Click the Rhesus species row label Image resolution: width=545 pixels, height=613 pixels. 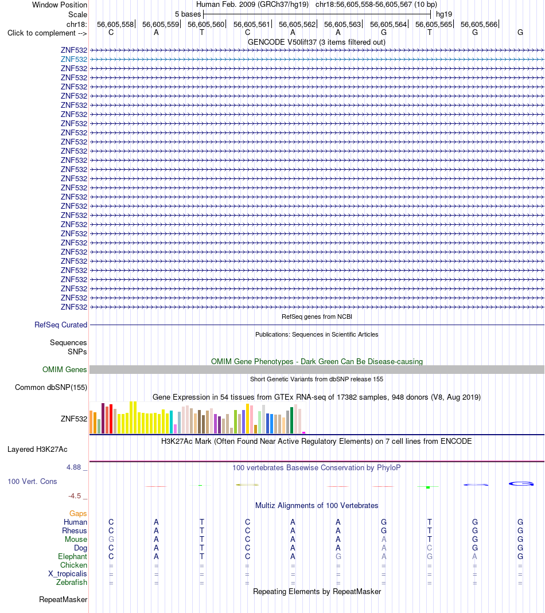[75, 531]
